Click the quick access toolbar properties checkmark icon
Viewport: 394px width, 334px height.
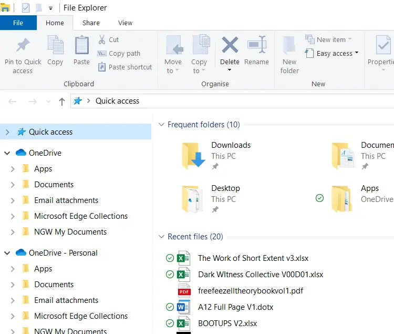[x=26, y=8]
